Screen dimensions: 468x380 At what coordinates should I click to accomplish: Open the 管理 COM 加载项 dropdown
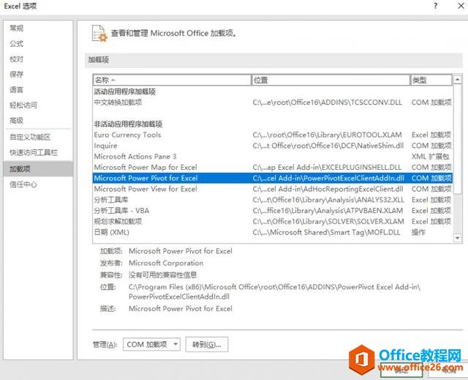pos(151,344)
